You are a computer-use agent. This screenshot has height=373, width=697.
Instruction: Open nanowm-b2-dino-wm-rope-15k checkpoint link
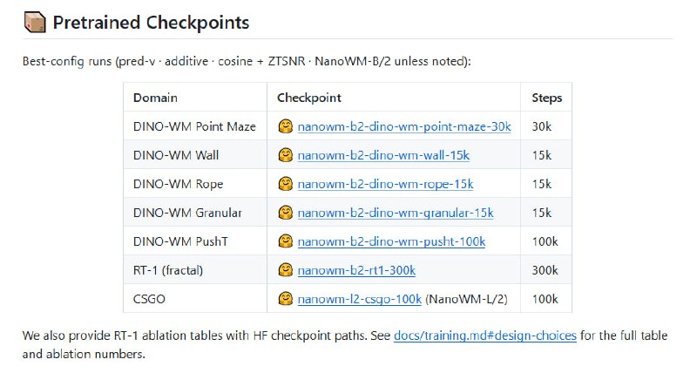click(x=385, y=184)
